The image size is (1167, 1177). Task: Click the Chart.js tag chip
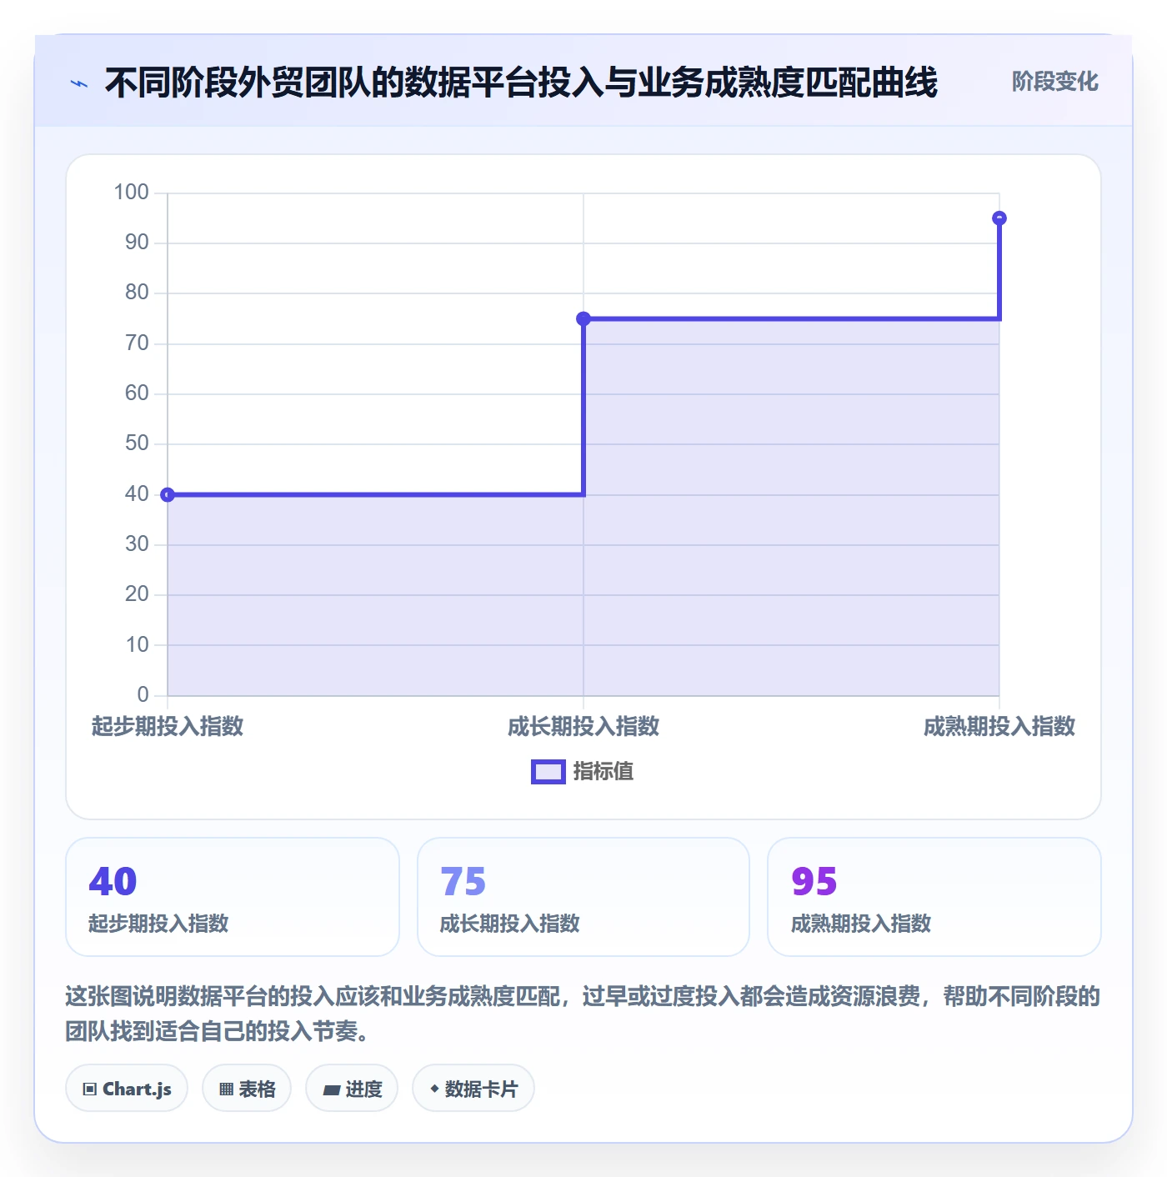[127, 1089]
